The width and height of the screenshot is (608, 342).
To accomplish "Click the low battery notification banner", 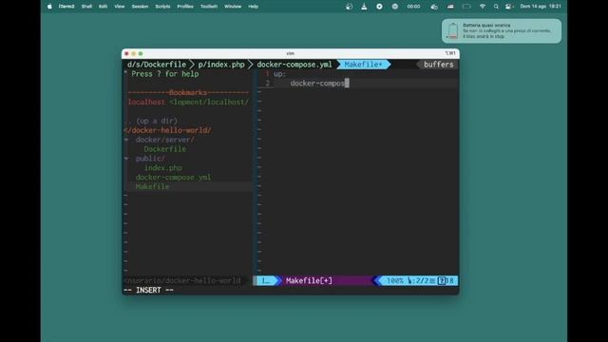I will coord(502,31).
